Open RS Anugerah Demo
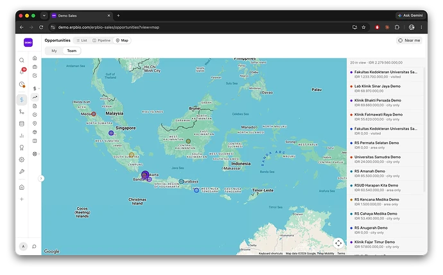This screenshot has width=443, height=275. pos(386,230)
